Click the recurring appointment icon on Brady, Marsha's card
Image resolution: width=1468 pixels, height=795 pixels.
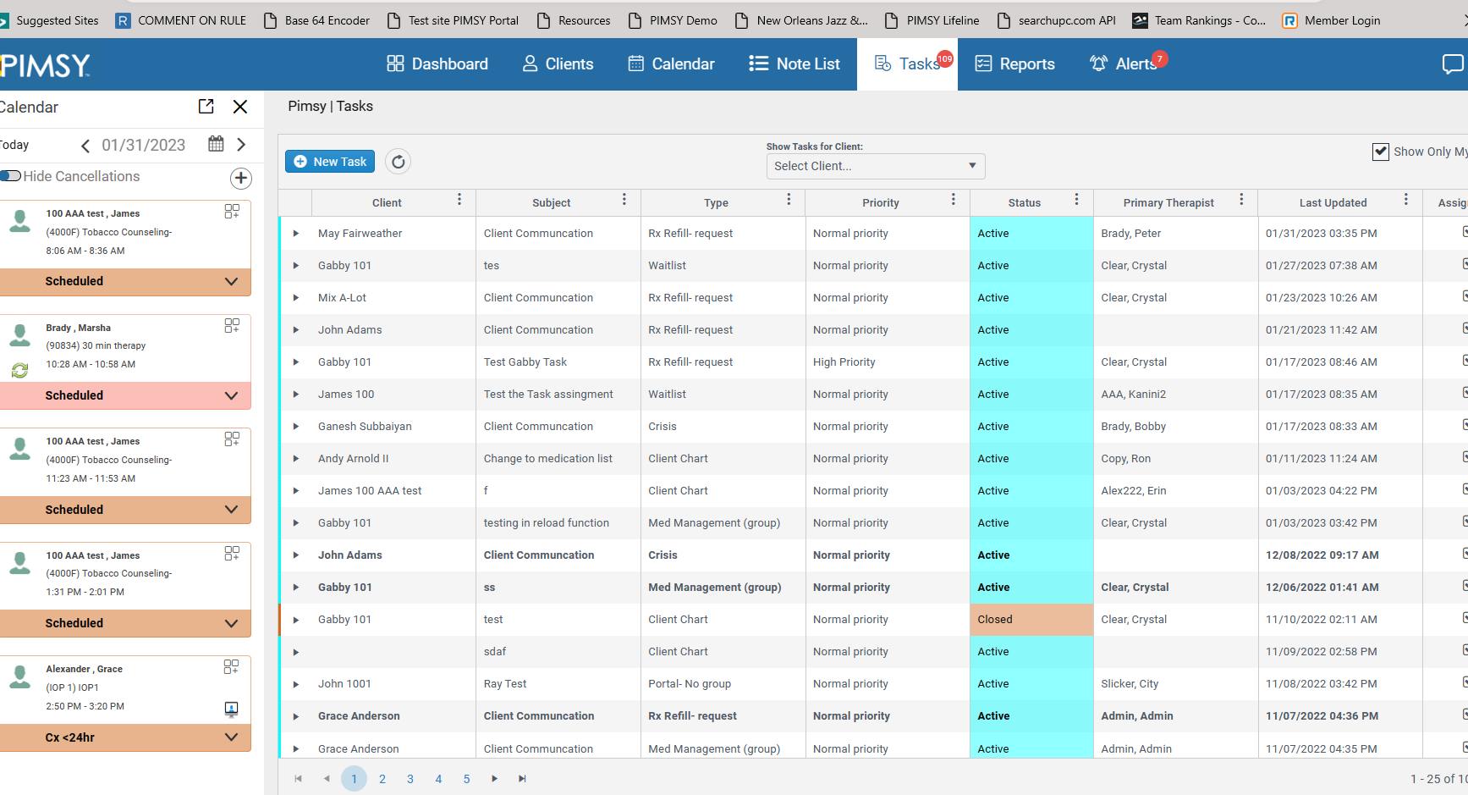coord(19,370)
